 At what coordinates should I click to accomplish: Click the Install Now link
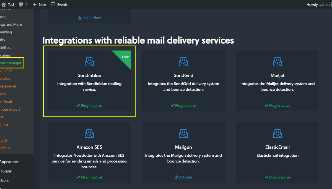pyautogui.click(x=89, y=18)
